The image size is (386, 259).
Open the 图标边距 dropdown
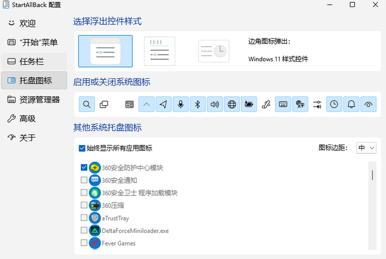(366, 148)
